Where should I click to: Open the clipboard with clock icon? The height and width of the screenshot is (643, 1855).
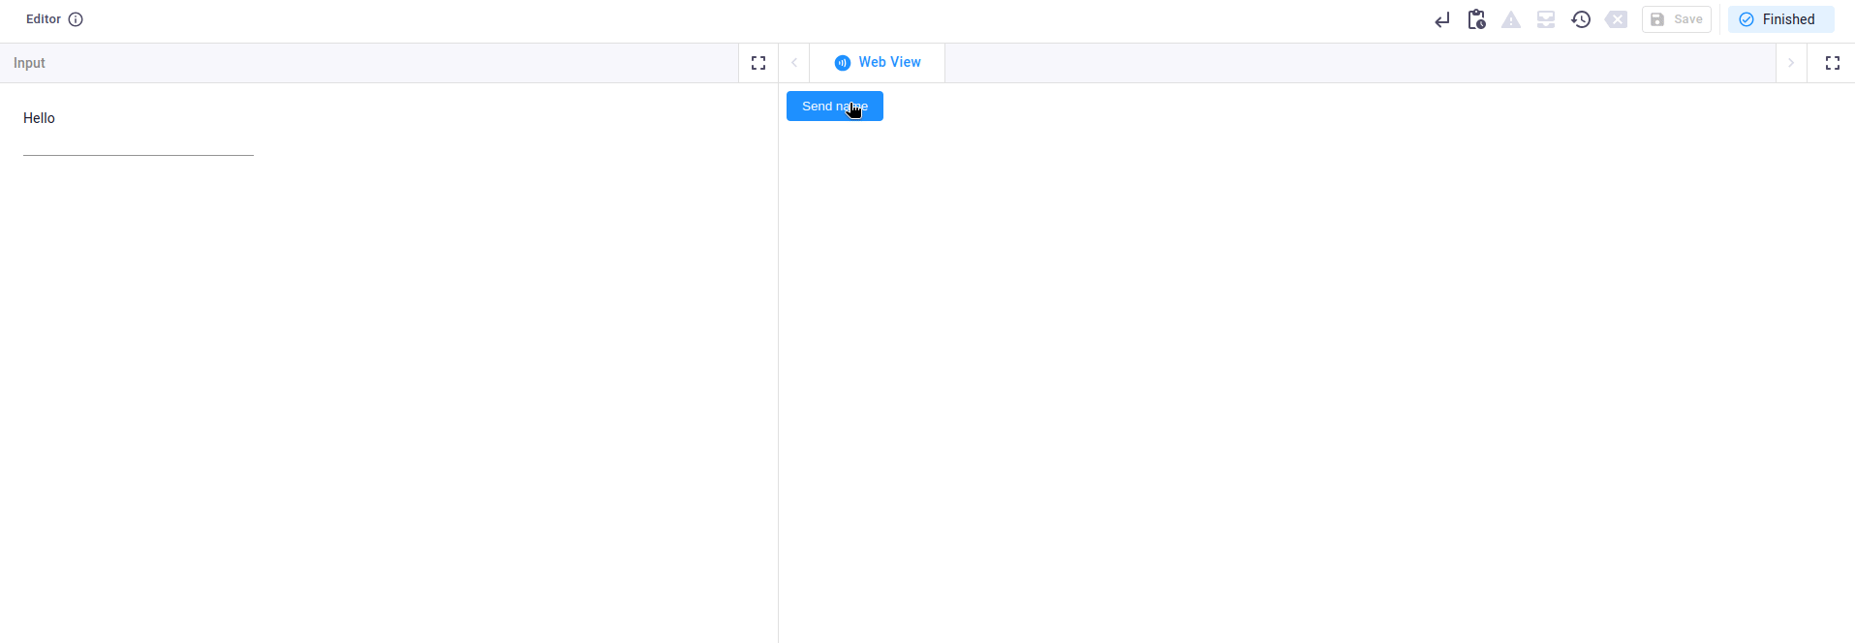[x=1476, y=19]
